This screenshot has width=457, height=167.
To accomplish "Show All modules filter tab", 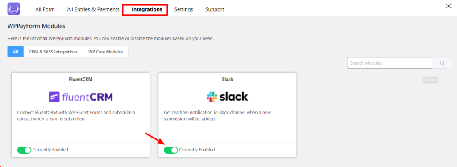I will coord(16,52).
